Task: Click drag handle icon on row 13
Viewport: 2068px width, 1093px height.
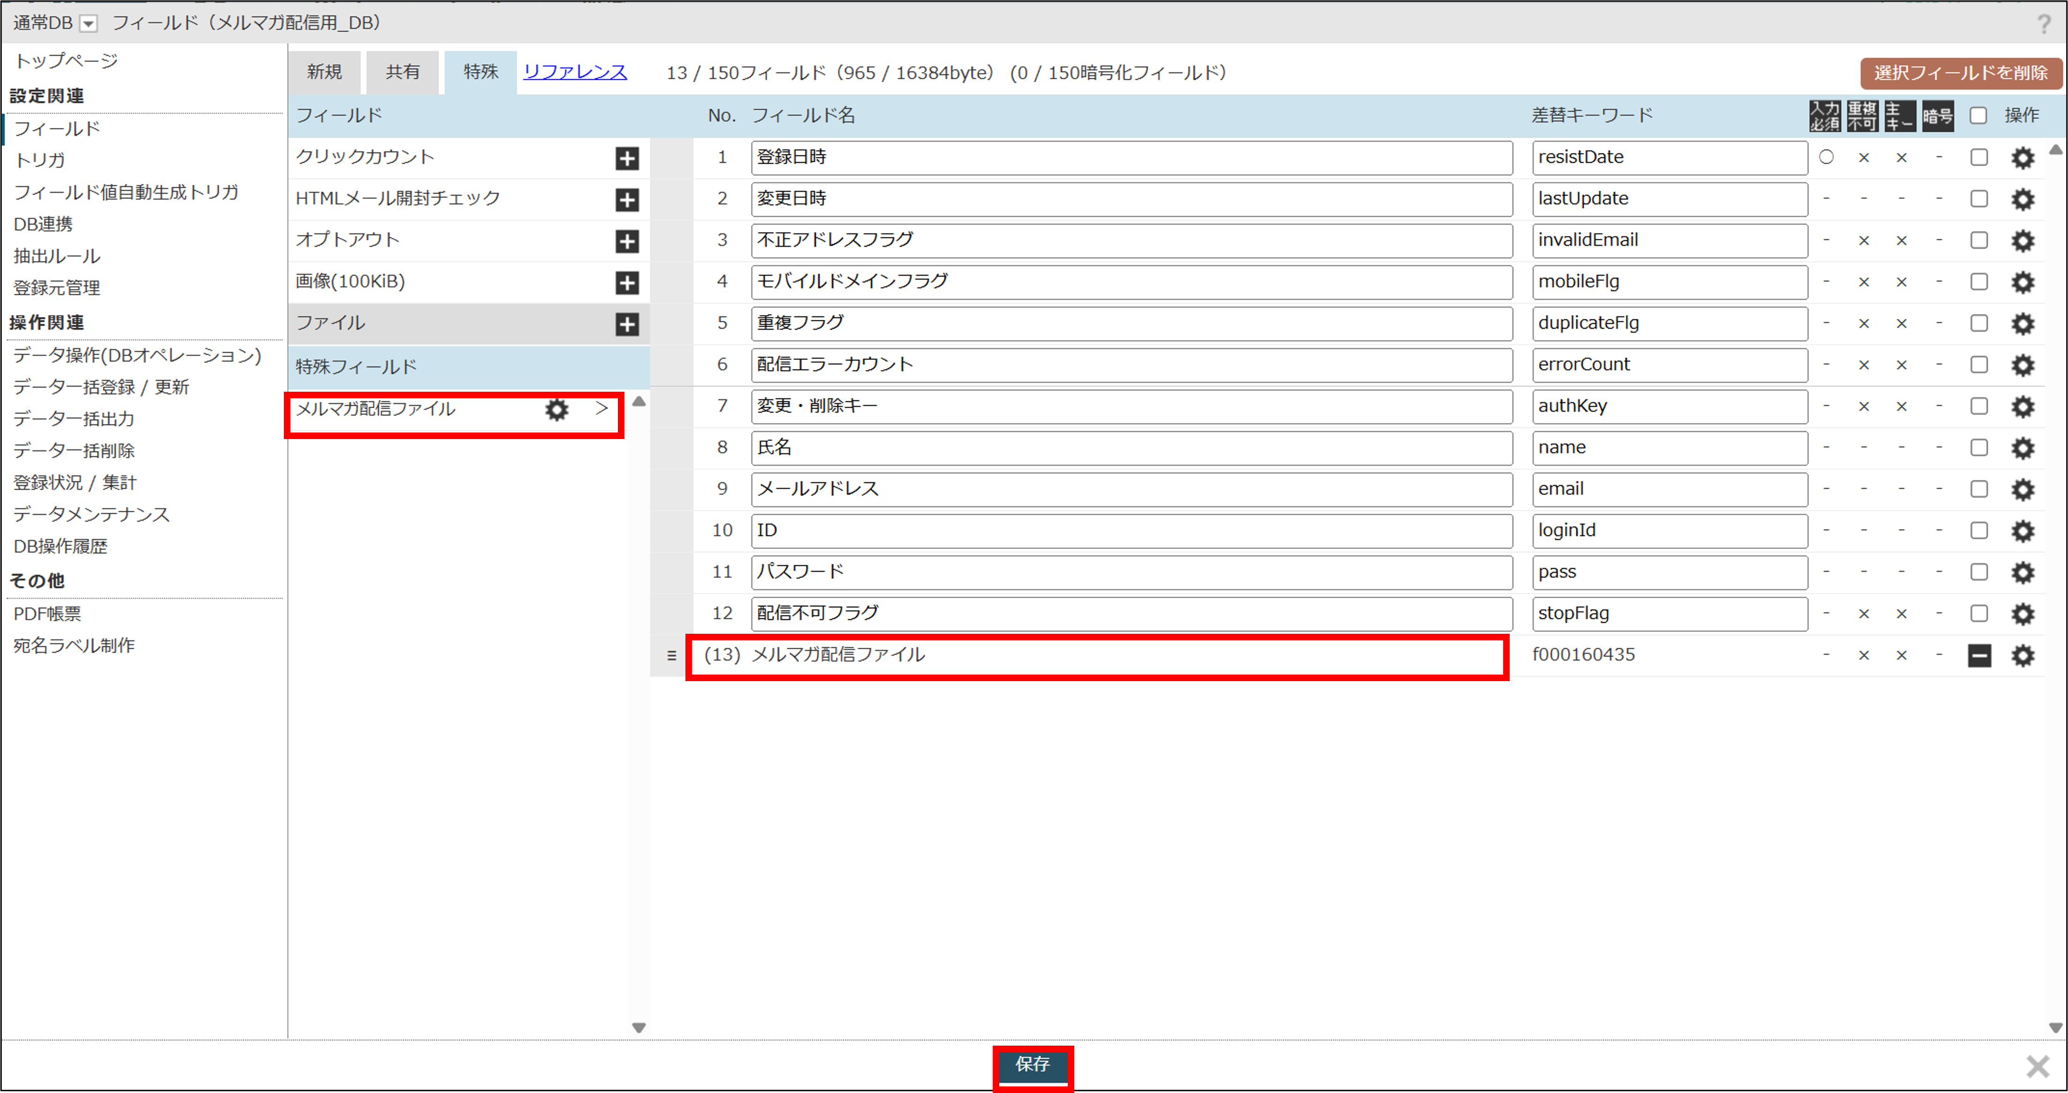Action: [671, 656]
